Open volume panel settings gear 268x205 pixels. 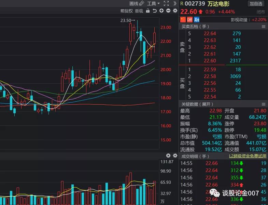[x=175, y=155]
